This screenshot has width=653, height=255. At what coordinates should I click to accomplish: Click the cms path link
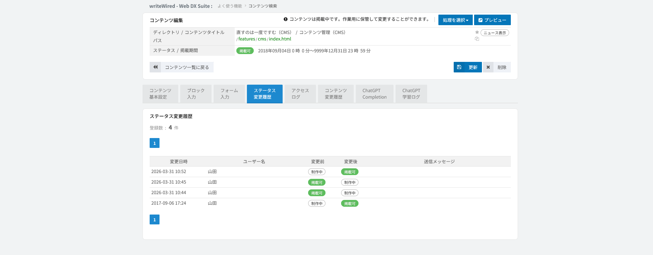point(262,39)
